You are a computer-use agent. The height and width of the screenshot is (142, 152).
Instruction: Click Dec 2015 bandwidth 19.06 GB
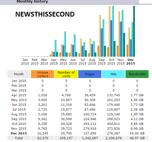137,133
